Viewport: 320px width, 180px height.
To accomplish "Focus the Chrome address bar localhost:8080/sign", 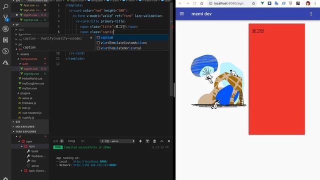I will coord(228,3).
